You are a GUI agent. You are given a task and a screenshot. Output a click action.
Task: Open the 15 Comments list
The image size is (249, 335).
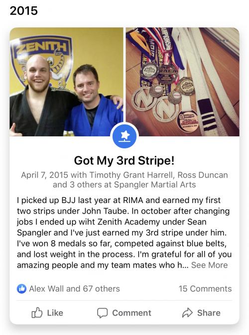205,289
